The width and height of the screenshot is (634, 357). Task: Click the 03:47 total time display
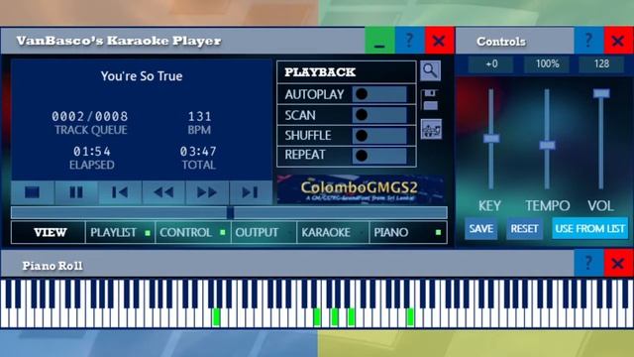pos(198,152)
